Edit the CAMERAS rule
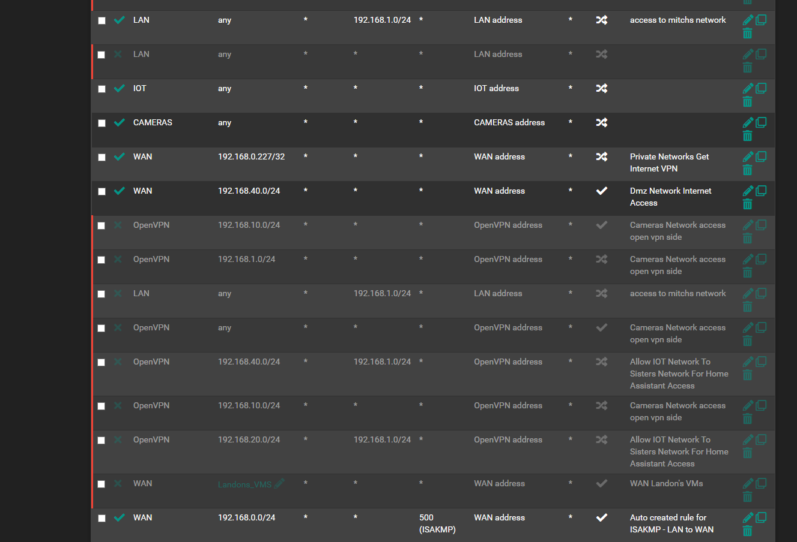 tap(748, 122)
